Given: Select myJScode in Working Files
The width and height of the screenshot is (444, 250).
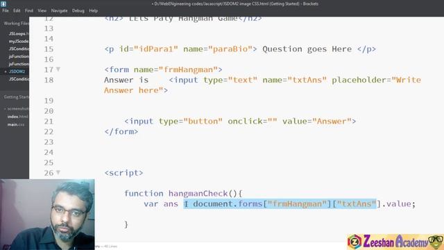Looking at the screenshot, I should tap(19, 41).
